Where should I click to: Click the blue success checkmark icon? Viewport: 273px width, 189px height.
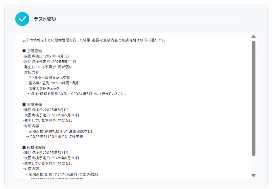[x=22, y=19]
